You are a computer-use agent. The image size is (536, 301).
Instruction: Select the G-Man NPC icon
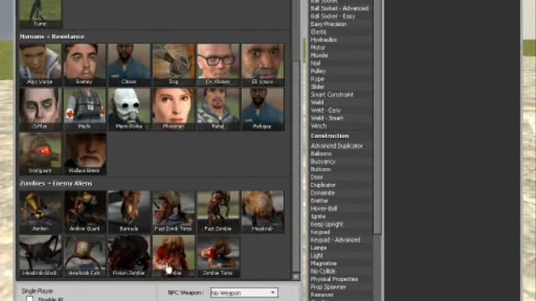click(x=41, y=110)
